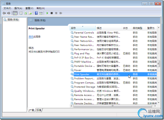The image size is (164, 120).
Task: Click the horizontal scrollbar left arrow
Action: tap(72, 106)
